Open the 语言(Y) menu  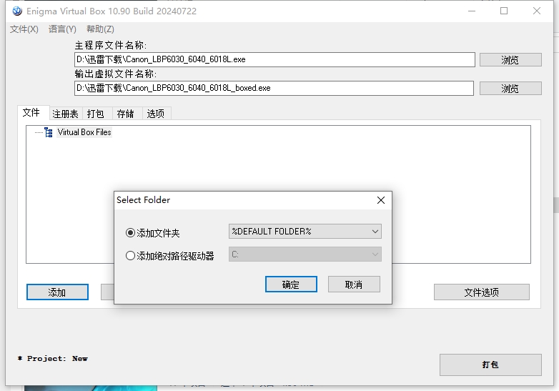coord(62,29)
